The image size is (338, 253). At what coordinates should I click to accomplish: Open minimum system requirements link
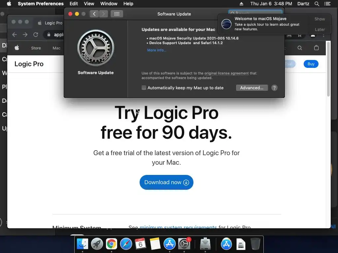point(178,227)
